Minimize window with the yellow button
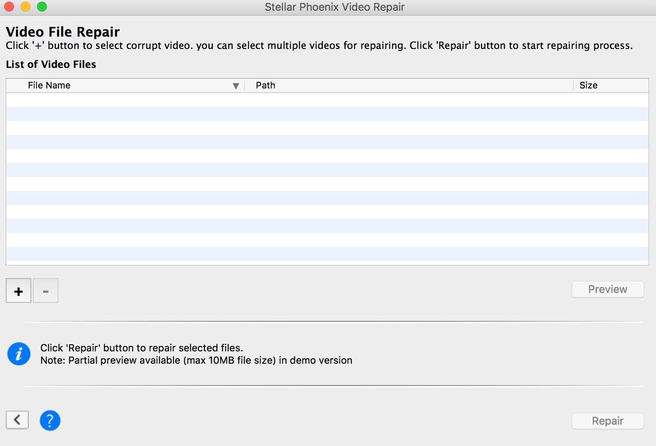Image resolution: width=656 pixels, height=446 pixels. [x=25, y=7]
